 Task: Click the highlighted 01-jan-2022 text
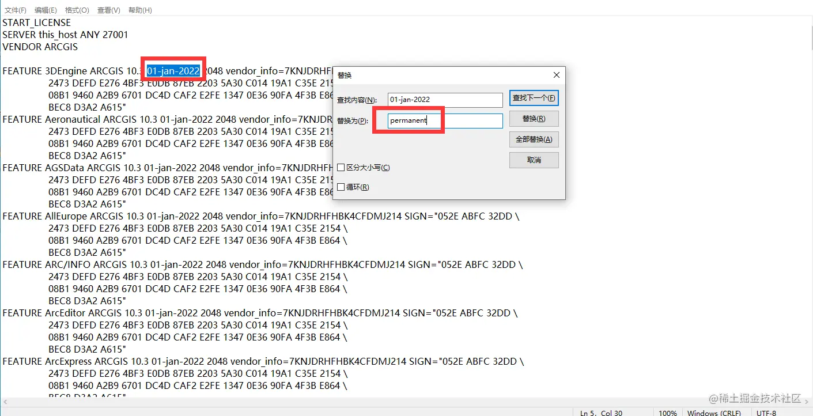(173, 71)
